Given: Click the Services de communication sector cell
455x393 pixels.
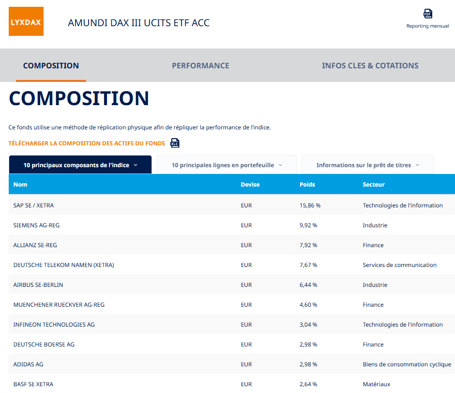Looking at the screenshot, I should [399, 265].
